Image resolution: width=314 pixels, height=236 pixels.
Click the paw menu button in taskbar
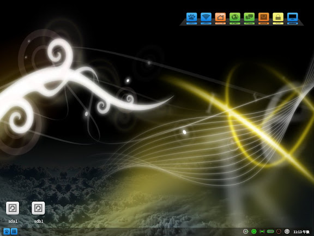coord(7,232)
